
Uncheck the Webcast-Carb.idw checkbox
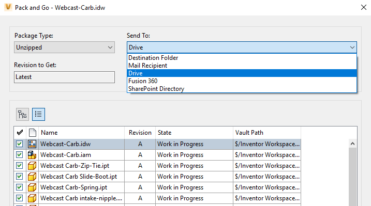pos(19,144)
